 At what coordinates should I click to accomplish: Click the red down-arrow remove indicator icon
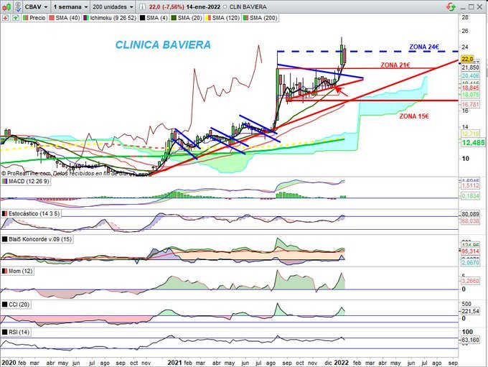click(6, 18)
